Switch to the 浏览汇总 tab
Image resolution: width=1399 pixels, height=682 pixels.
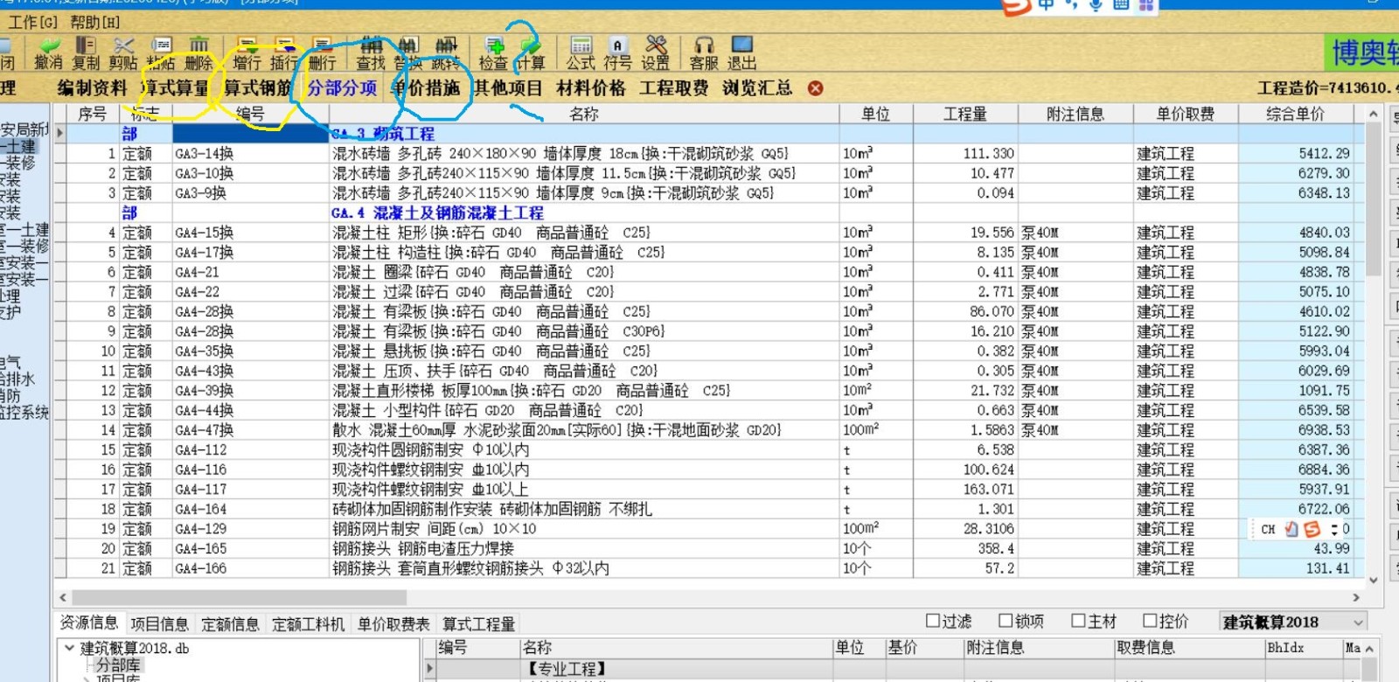click(x=757, y=88)
